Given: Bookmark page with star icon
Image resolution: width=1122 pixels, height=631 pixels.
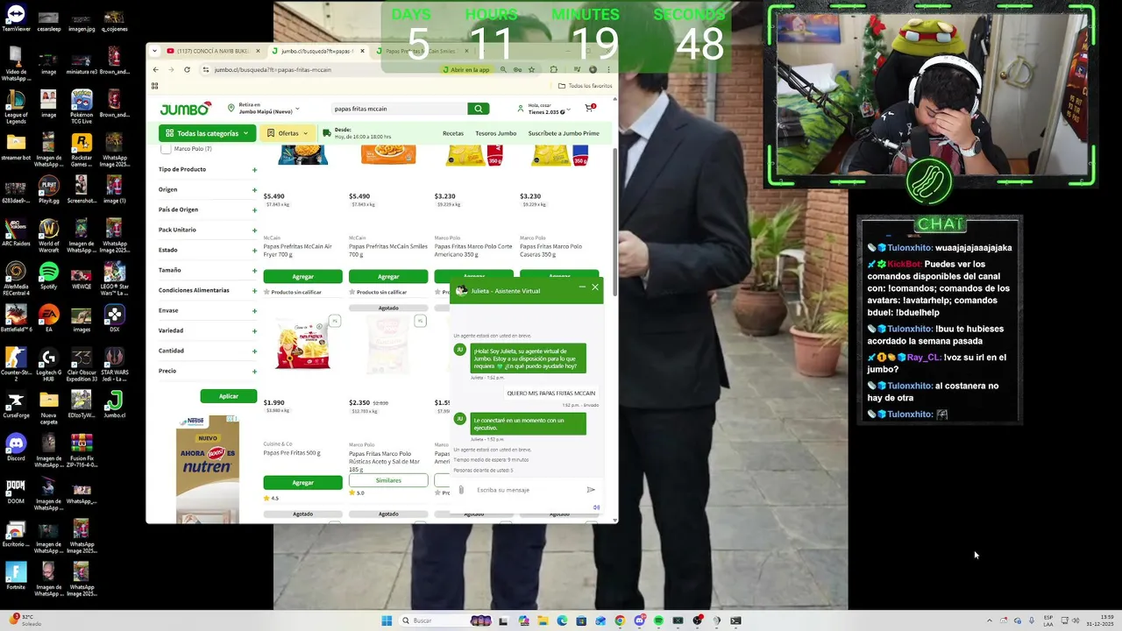Looking at the screenshot, I should 530,69.
